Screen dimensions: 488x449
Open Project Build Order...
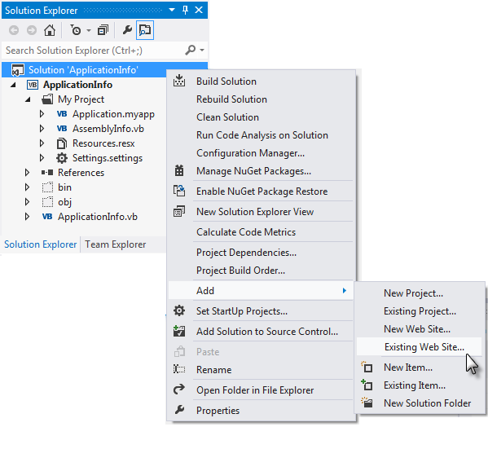pyautogui.click(x=240, y=271)
